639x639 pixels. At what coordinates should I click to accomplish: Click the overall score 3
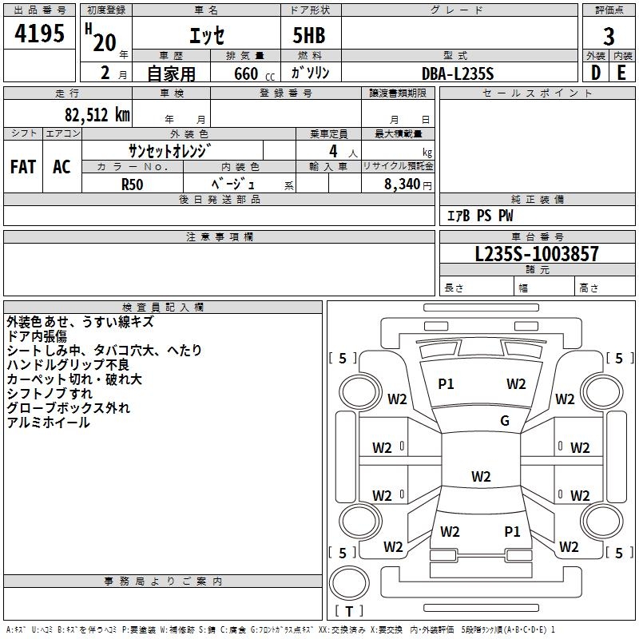tap(609, 37)
